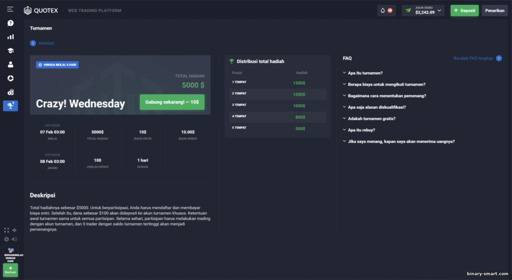The image size is (512, 280).
Task: Click the Deskripsi heading
Action: [x=43, y=195]
